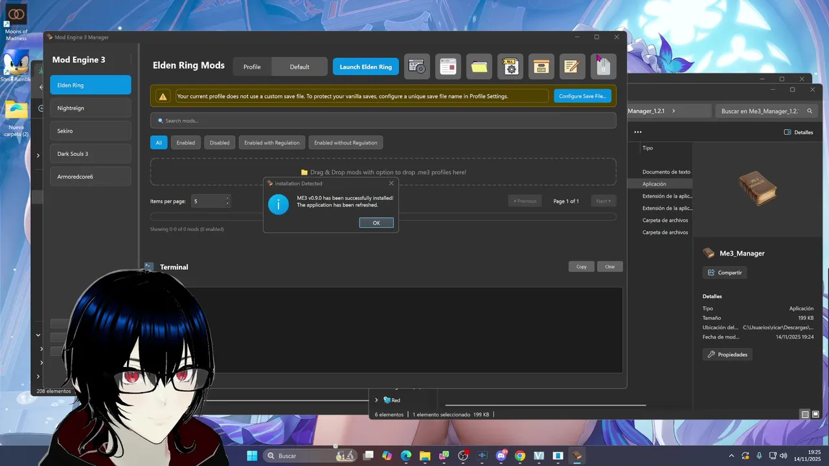Select the Documento de texto row in Explorer
The image size is (829, 466).
(x=666, y=172)
